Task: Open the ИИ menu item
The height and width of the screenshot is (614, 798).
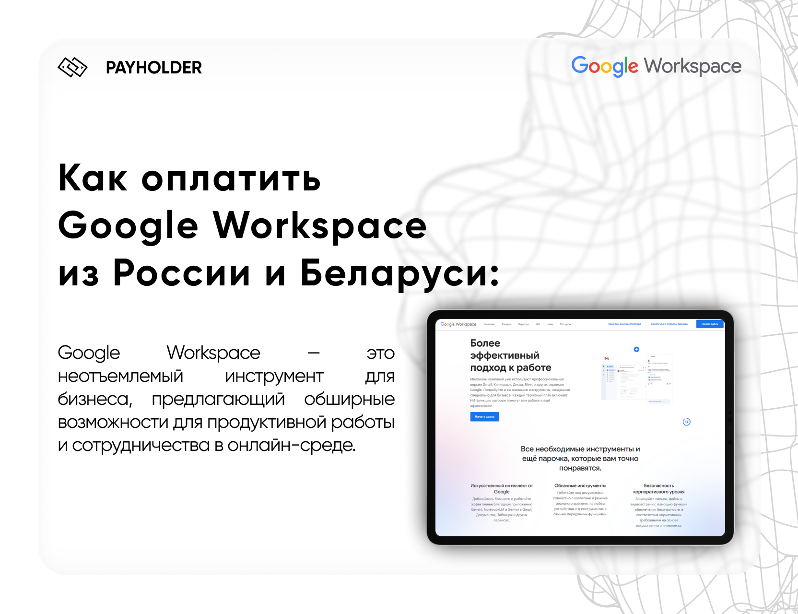Action: pyautogui.click(x=538, y=324)
